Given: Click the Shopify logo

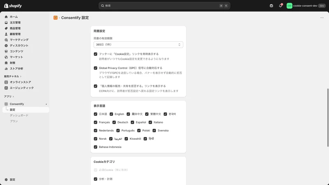Looking at the screenshot, I should (13, 6).
